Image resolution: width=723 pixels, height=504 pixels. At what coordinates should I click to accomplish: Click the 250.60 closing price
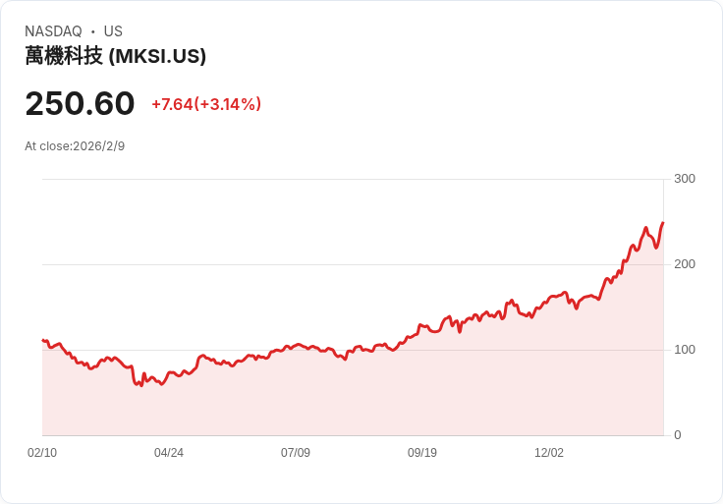(80, 104)
